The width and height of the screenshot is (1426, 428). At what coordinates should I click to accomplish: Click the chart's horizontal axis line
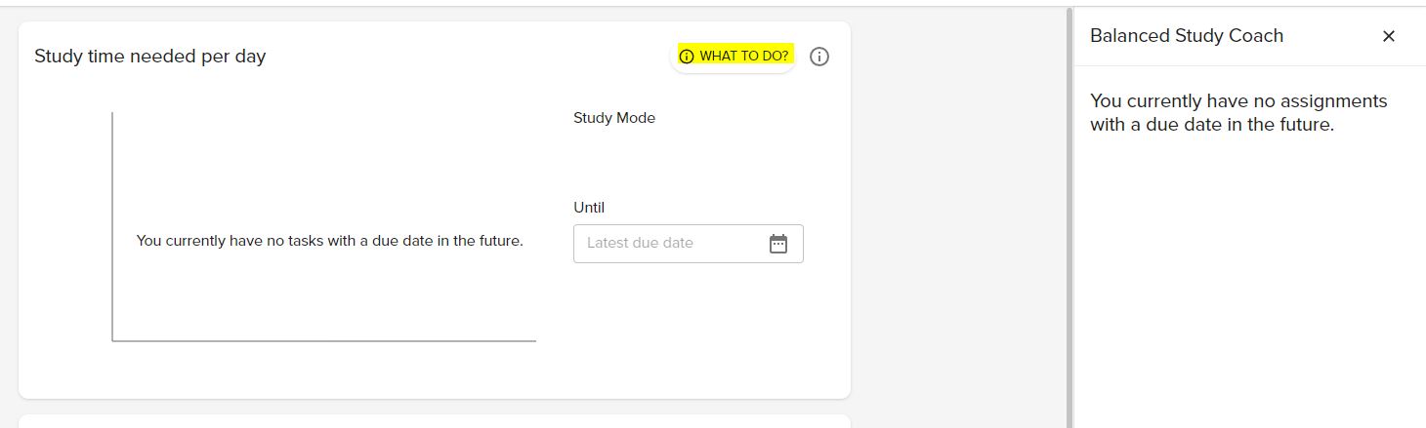tap(324, 341)
